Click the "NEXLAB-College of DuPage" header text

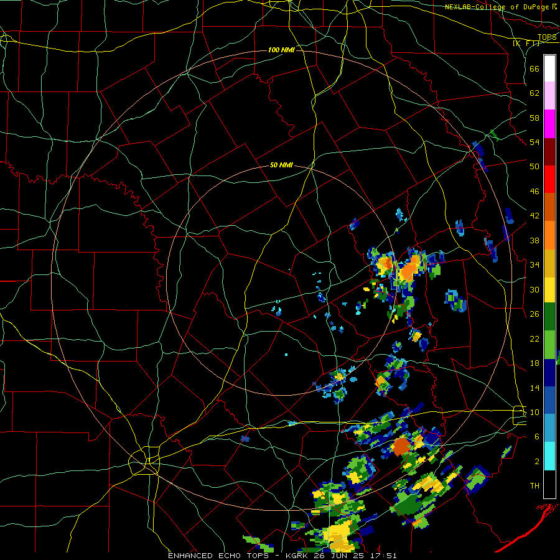click(497, 7)
